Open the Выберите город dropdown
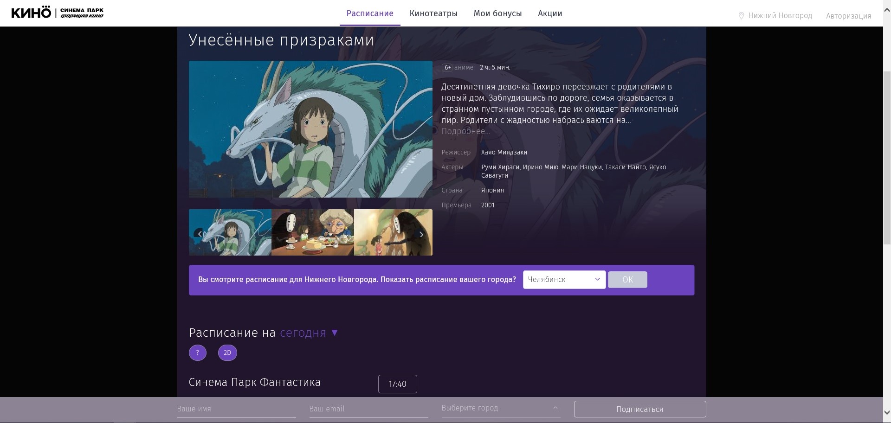Viewport: 891px width, 423px height. [x=501, y=408]
